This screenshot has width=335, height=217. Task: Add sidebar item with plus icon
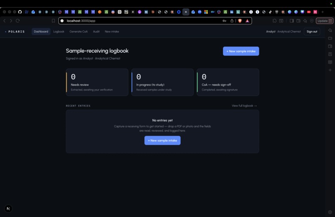click(330, 70)
